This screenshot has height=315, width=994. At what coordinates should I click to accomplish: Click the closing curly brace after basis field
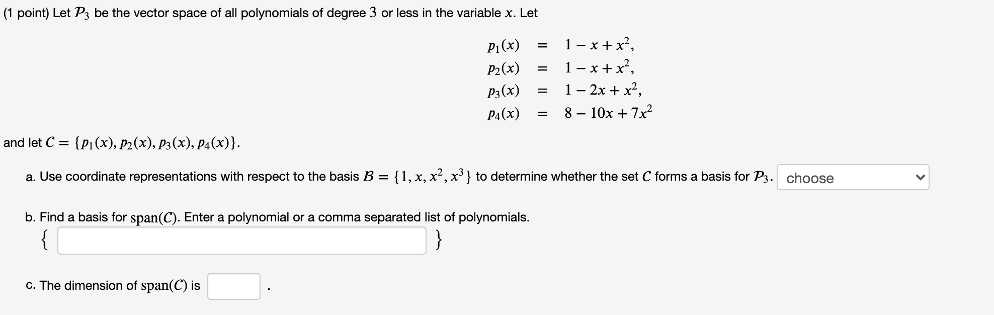[439, 241]
